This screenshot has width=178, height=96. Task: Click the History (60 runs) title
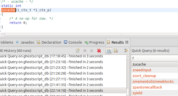16,51
